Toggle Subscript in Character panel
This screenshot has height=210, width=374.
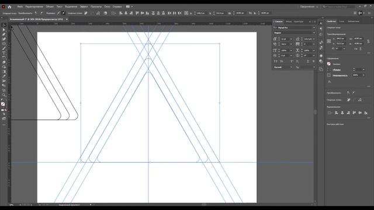tap(297, 61)
